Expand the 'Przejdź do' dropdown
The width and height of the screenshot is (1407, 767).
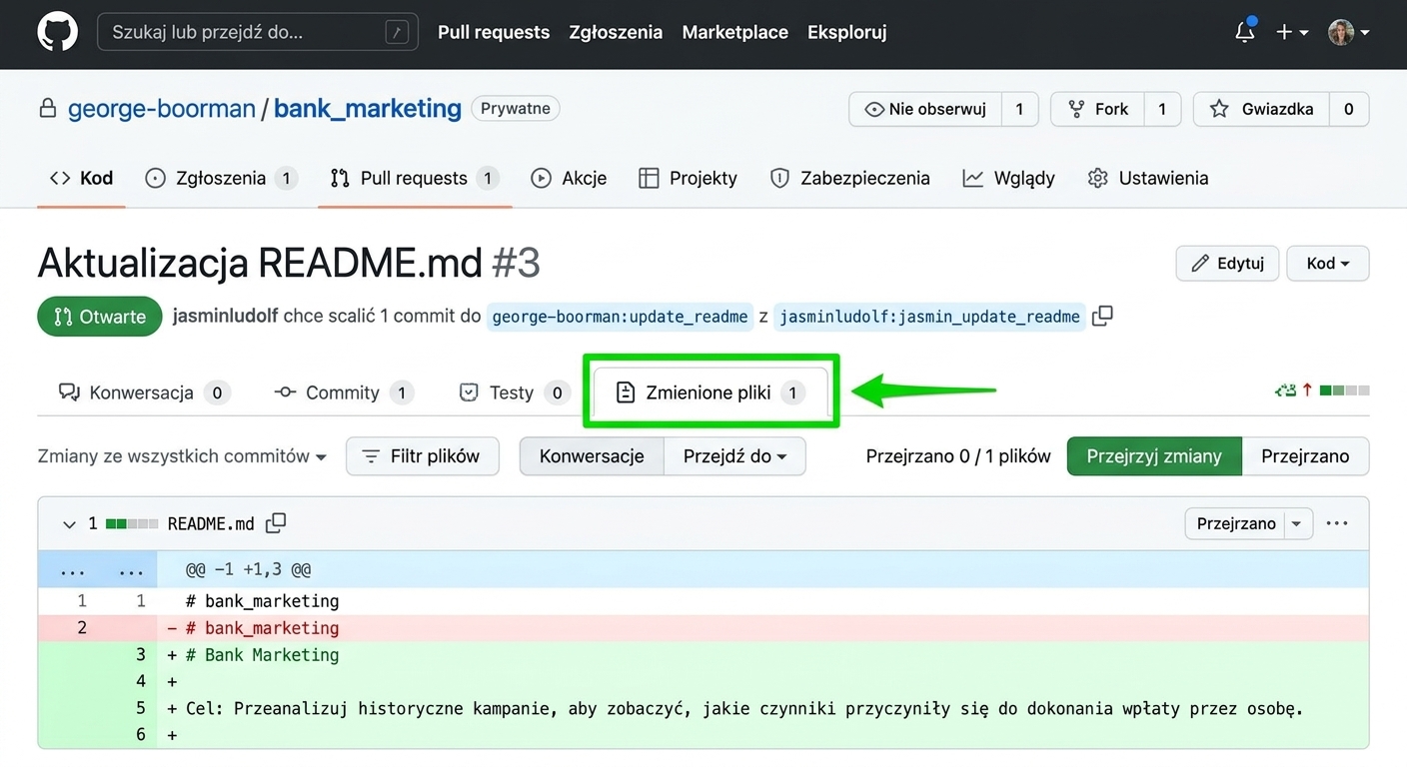point(734,456)
